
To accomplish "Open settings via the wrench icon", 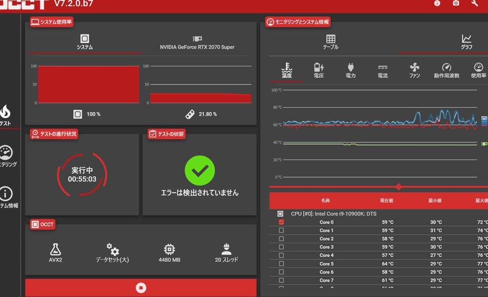I will click(475, 3).
